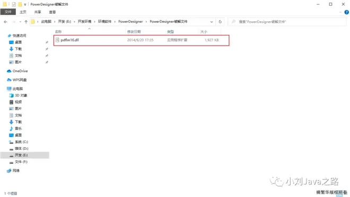Click the properties quick access toolbar icon
This screenshot has height=197, width=350.
(14, 4)
